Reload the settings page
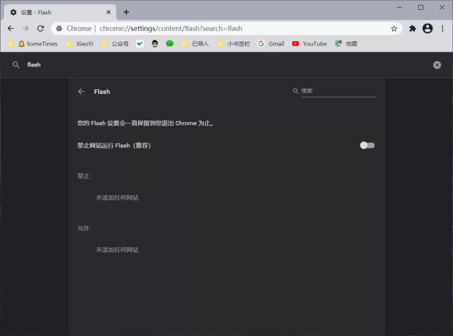The image size is (453, 336). [40, 28]
